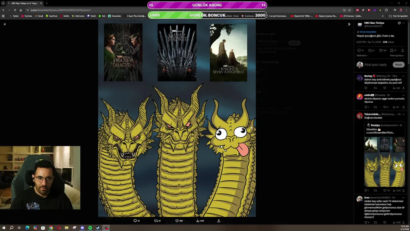Share eddie's reply
The width and height of the screenshot is (410, 231).
pos(403,107)
